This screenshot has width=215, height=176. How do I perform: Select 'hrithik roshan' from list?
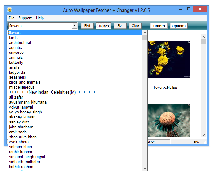pos(75,167)
